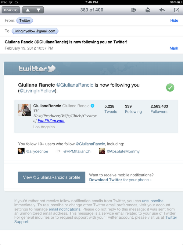This screenshot has width=183, height=245.
Task: Tap the Twitter logo in email header
Action: [37, 69]
